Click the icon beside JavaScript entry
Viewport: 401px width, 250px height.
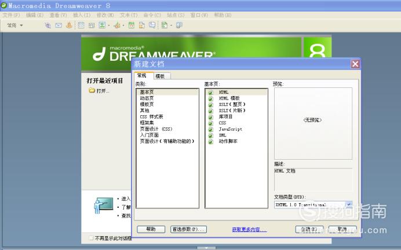pos(210,129)
